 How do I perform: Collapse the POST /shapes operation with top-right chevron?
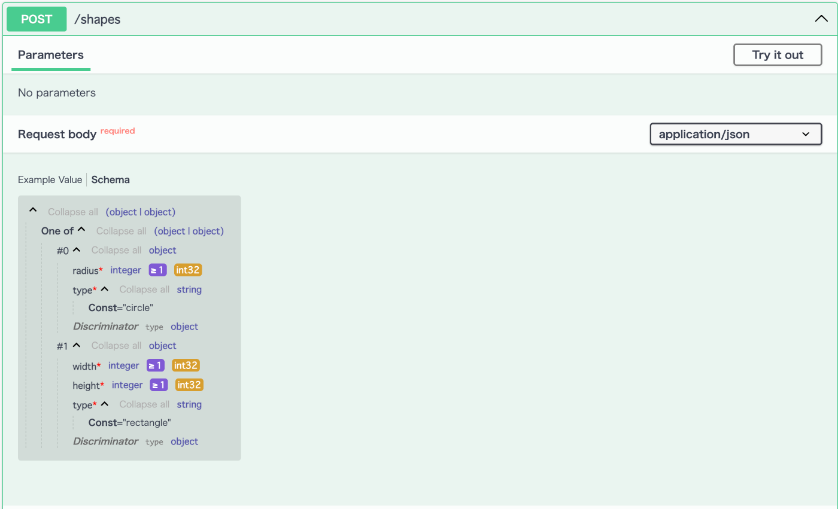(821, 19)
